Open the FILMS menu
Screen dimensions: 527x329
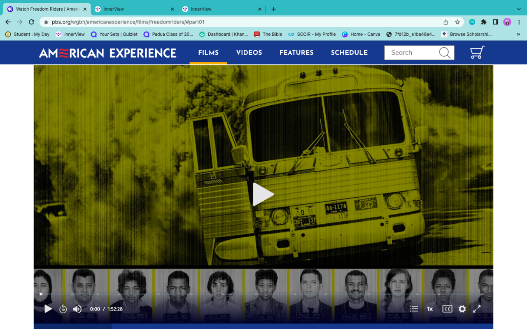point(208,53)
